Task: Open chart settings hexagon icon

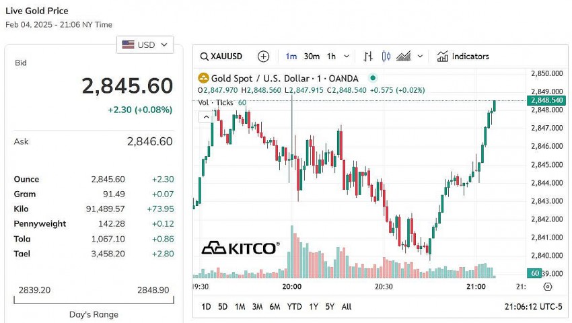Action: (x=547, y=287)
